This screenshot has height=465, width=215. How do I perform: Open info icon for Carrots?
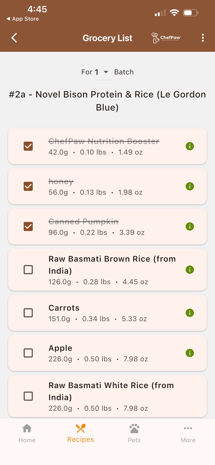point(190,313)
